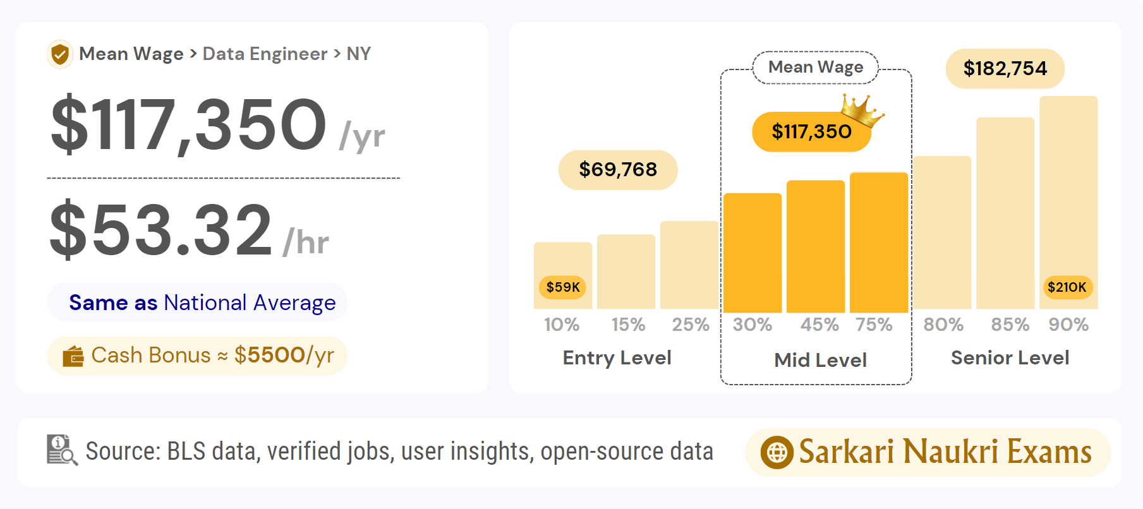
Task: Select the Data Engineer breadcrumb
Action: 265,54
